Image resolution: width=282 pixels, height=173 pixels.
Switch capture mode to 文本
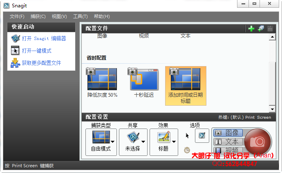click(228, 142)
